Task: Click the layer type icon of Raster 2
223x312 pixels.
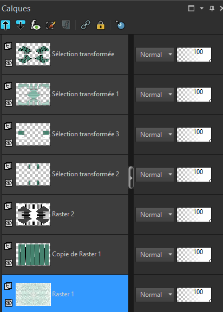Action: [x=8, y=206]
